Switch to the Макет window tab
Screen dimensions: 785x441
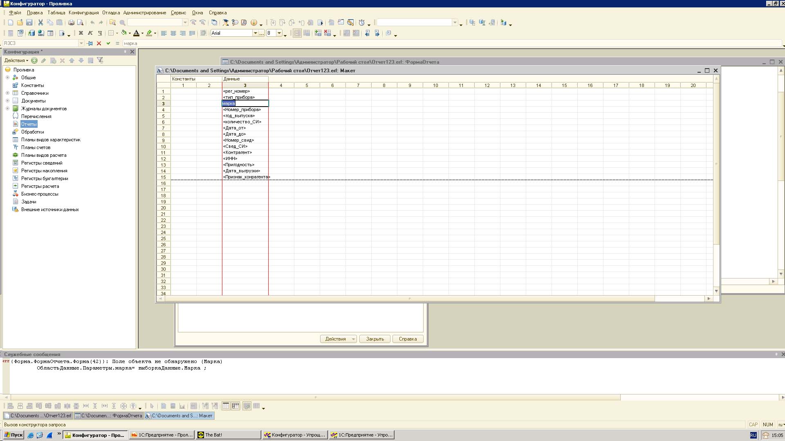coord(179,416)
